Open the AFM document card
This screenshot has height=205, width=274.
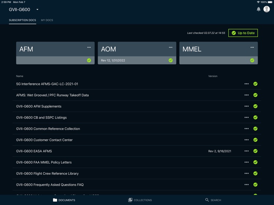[55, 53]
